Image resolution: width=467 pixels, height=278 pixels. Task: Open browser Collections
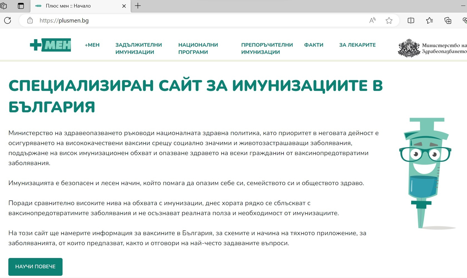tap(448, 20)
